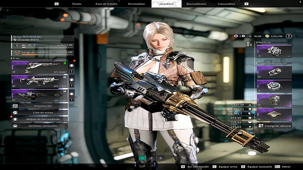This screenshot has height=170, width=303.
Task: Click the 'Reactores' section header
Action: point(264,42)
